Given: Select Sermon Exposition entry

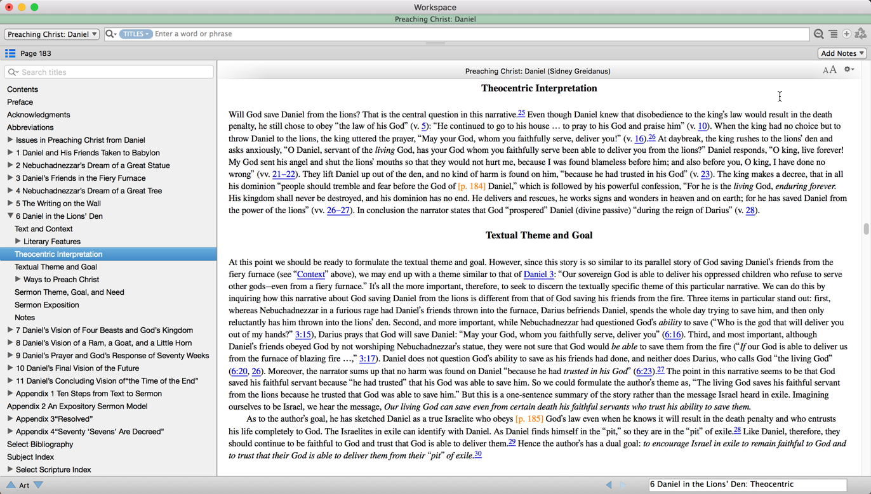Looking at the screenshot, I should pyautogui.click(x=47, y=305).
